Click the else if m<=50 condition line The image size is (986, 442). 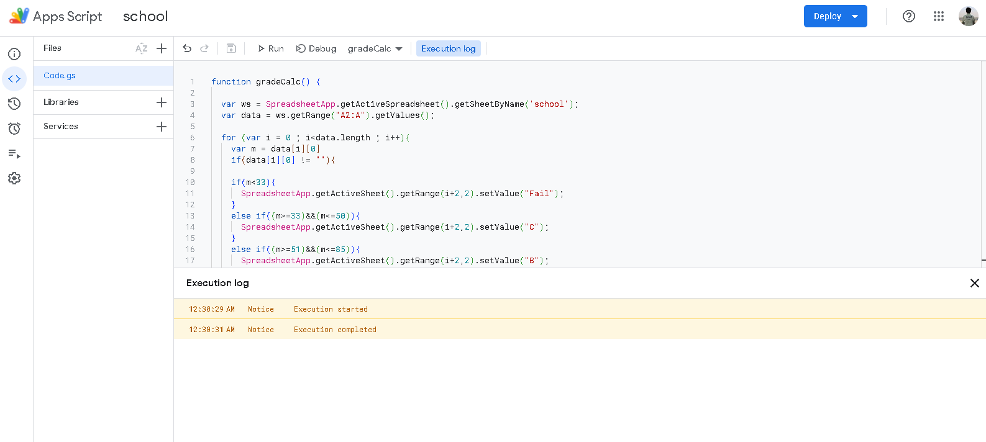296,216
